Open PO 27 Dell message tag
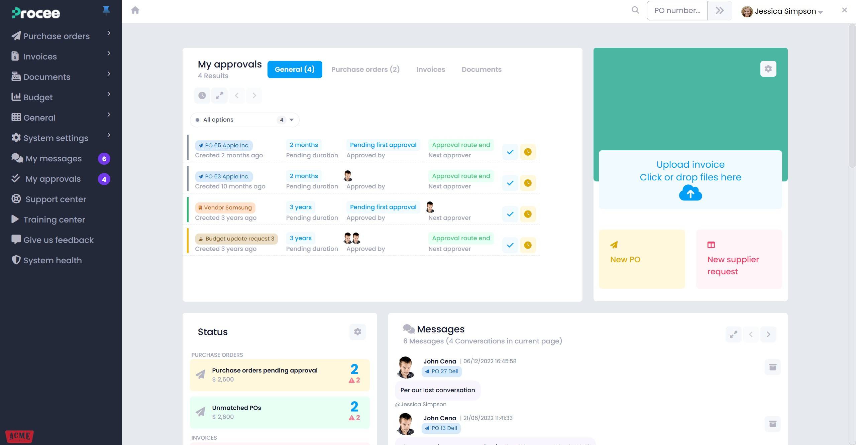Viewport: 856px width, 445px height. tap(441, 372)
